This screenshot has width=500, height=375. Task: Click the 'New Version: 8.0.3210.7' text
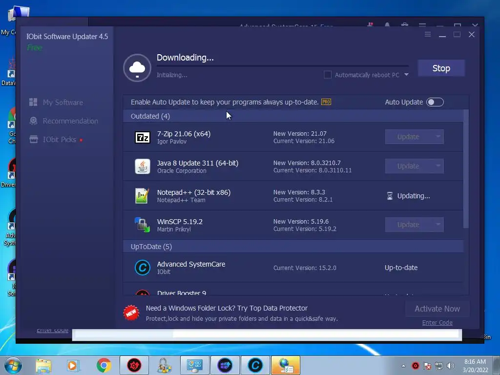(307, 163)
